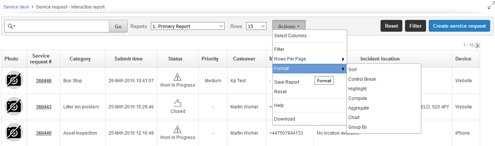Click phone number +447507844133
This screenshot has width=495, height=146.
pos(286,133)
